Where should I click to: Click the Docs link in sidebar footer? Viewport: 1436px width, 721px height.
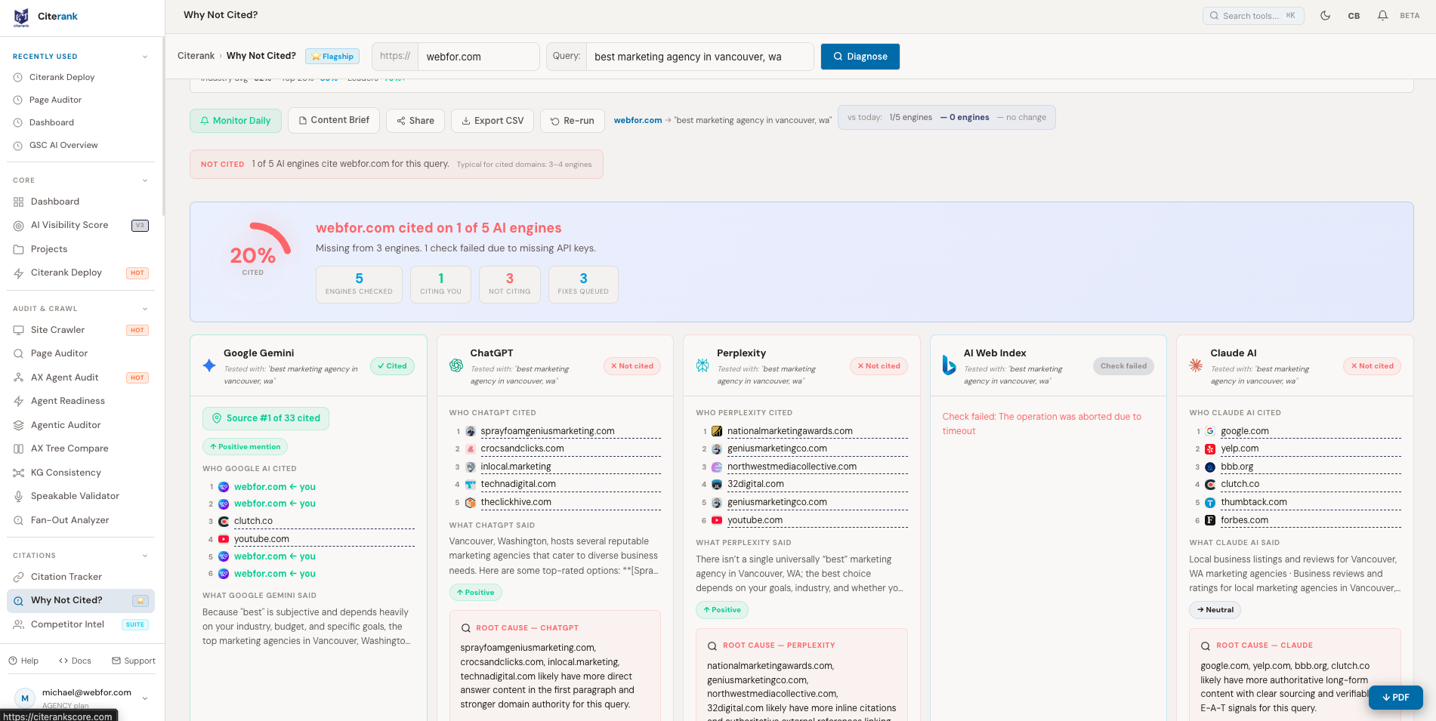(75, 661)
